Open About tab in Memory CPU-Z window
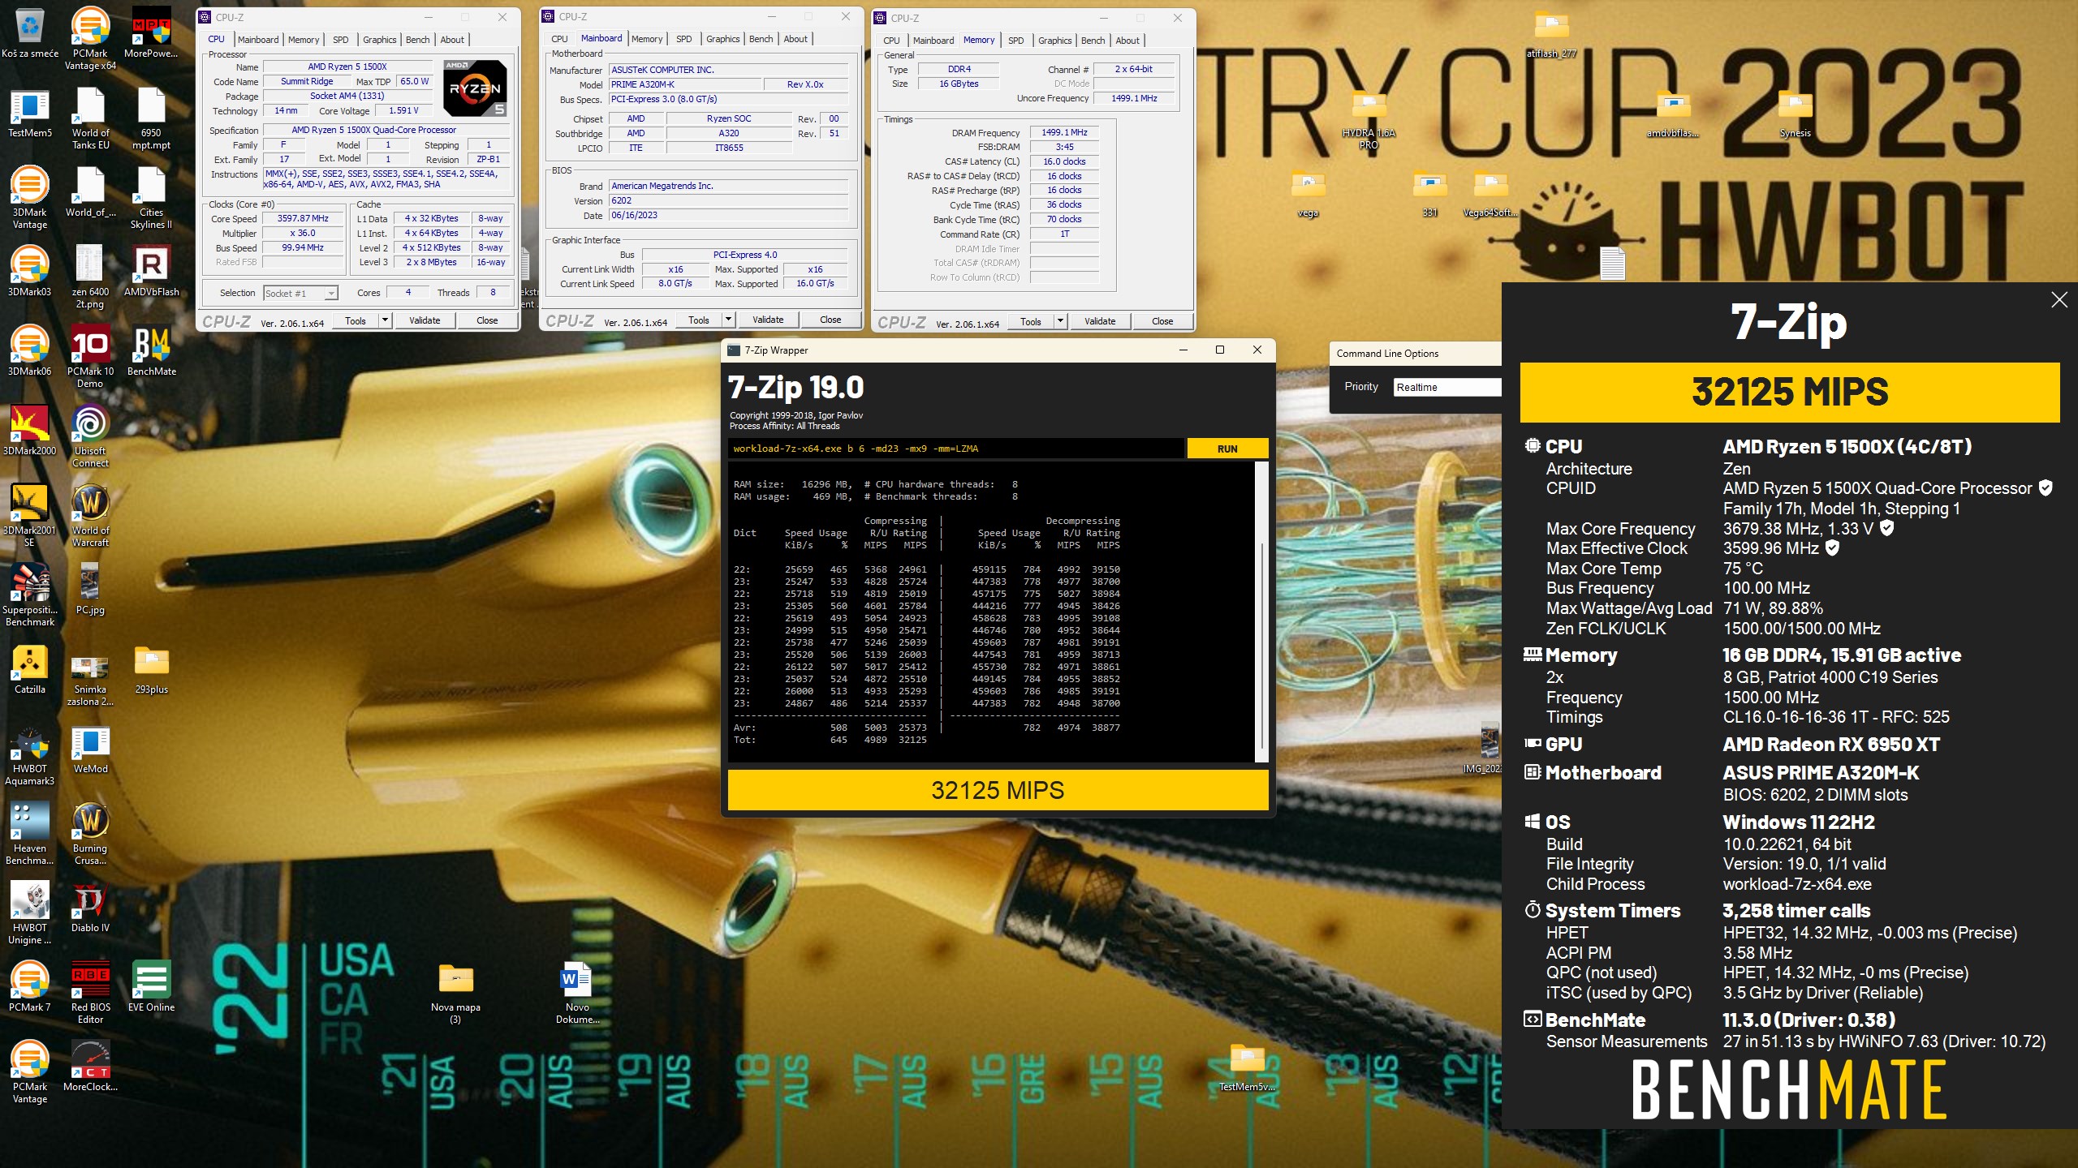Viewport: 2078px width, 1168px height. pyautogui.click(x=1127, y=41)
